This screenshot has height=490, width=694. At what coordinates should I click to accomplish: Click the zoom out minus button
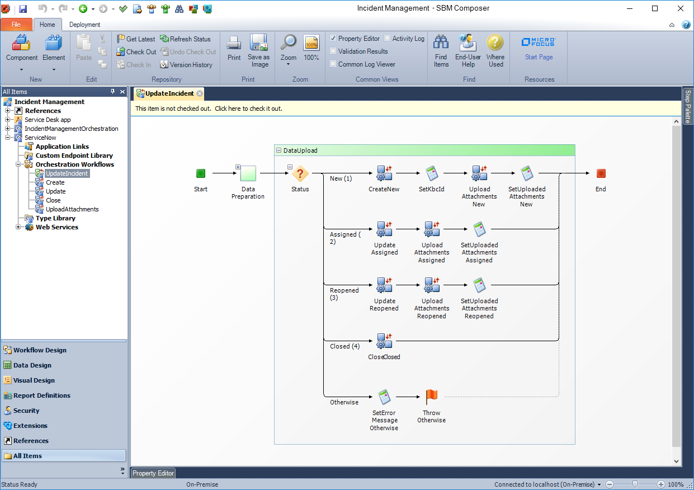tap(610, 484)
